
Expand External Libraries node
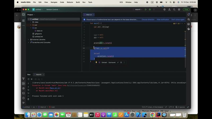(28, 39)
